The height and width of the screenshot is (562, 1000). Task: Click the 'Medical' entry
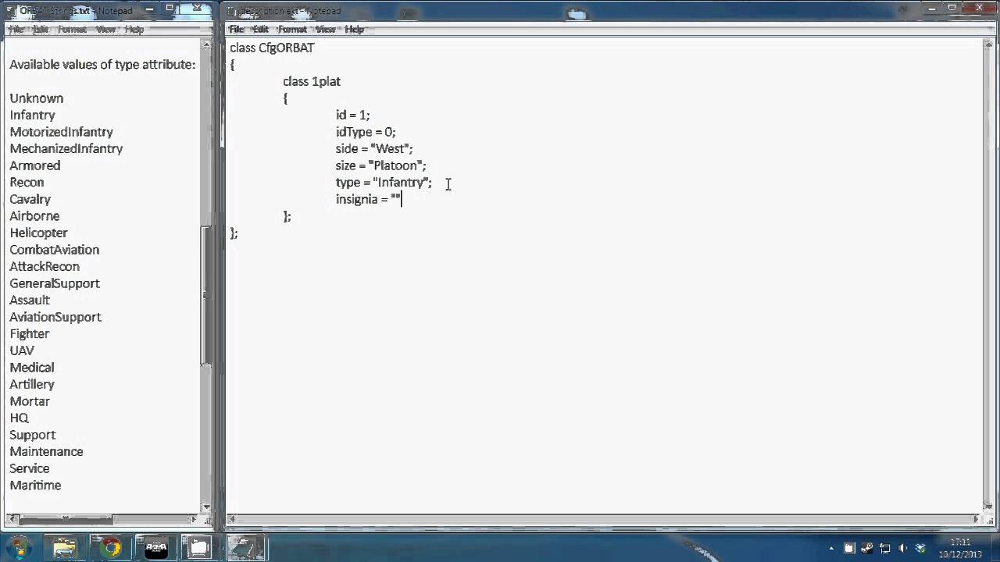[x=32, y=367]
